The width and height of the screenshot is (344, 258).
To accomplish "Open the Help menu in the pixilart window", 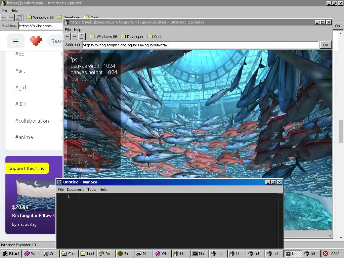I will pyautogui.click(x=14, y=10).
